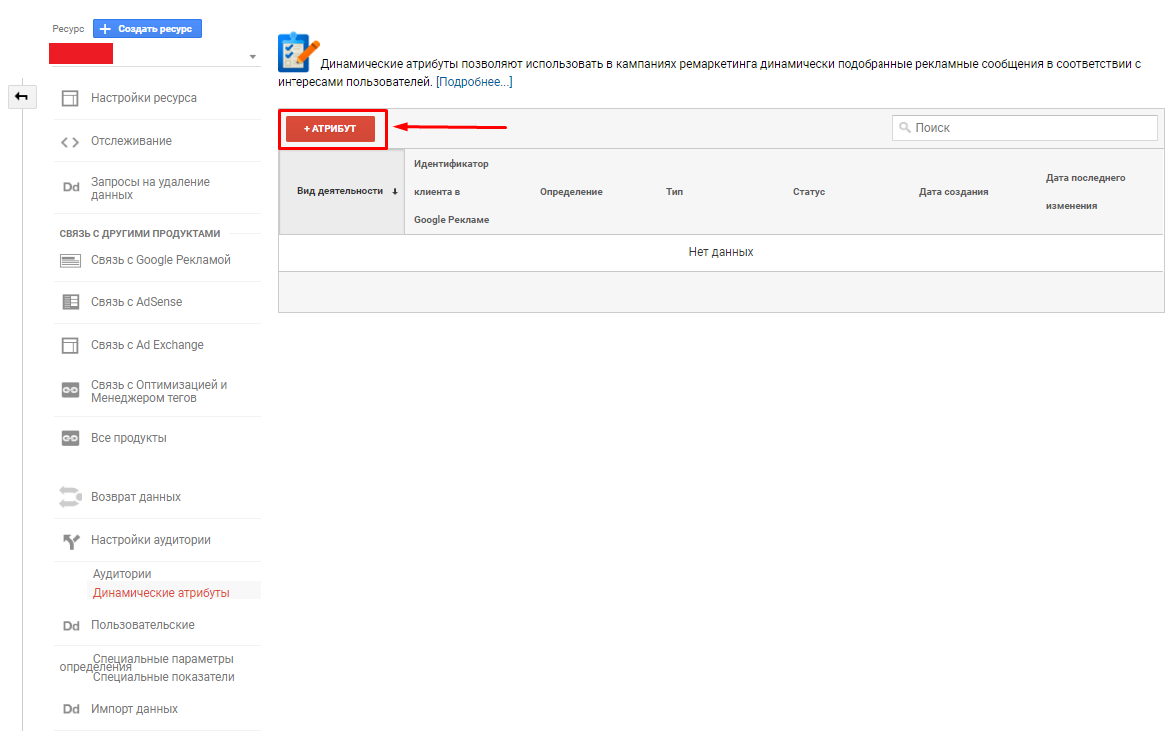1175x732 pixels.
Task: Open Настройки ресурса settings icon
Action: point(70,98)
